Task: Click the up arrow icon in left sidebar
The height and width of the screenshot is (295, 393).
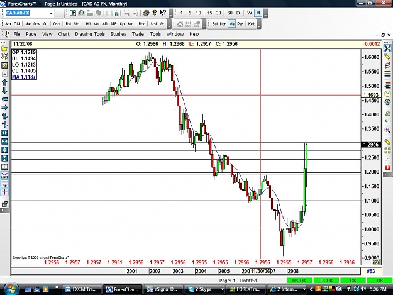Action: 4,82
